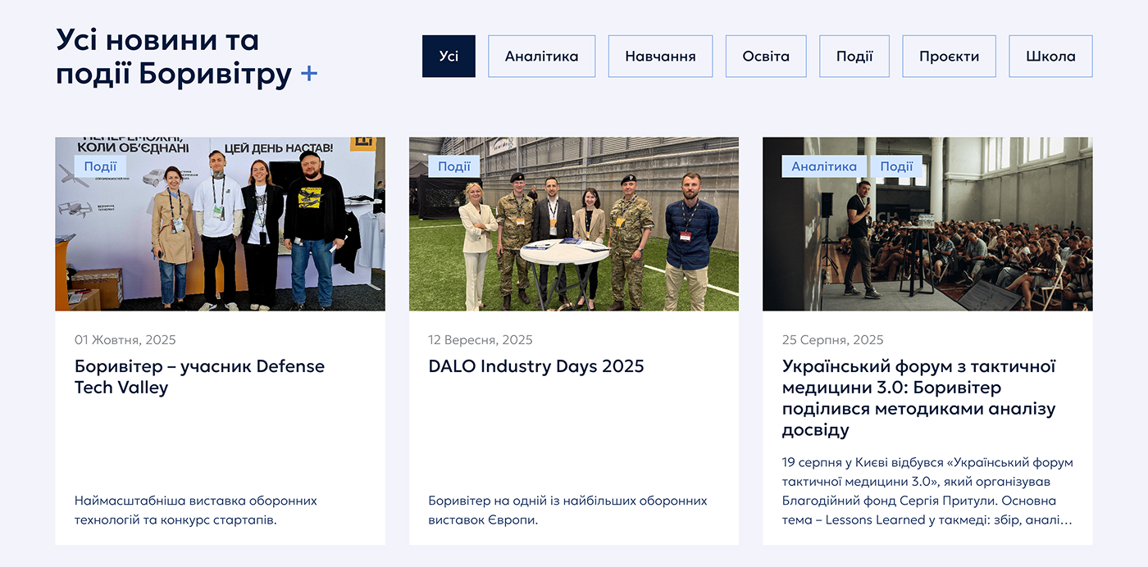Open article Боривітер – учасник Defense Tech Valley

(x=199, y=377)
